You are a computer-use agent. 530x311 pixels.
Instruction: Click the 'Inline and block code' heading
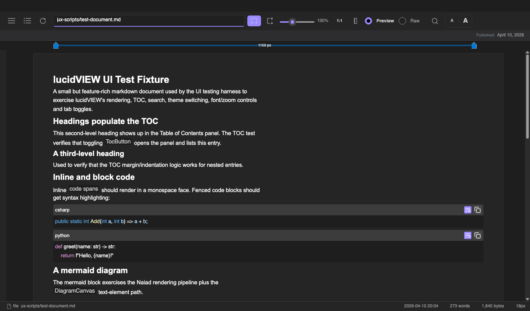pyautogui.click(x=94, y=177)
